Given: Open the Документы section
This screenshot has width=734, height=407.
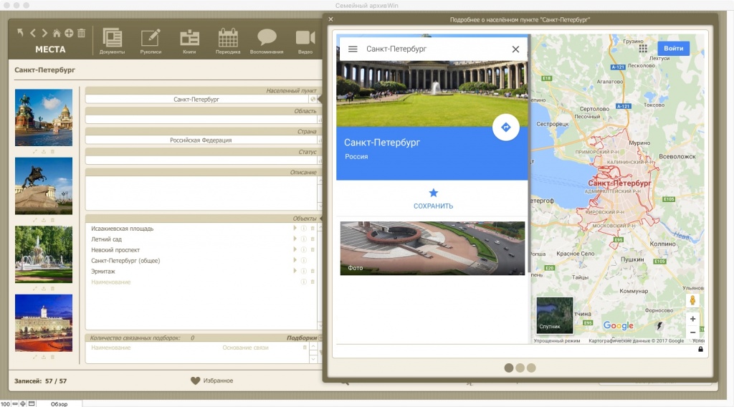Looking at the screenshot, I should tap(113, 42).
